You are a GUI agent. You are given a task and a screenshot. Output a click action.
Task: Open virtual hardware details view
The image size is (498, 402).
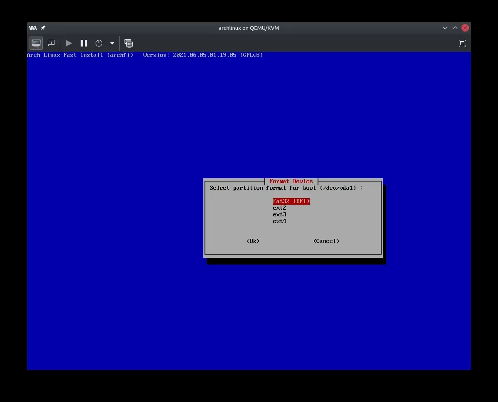(51, 43)
